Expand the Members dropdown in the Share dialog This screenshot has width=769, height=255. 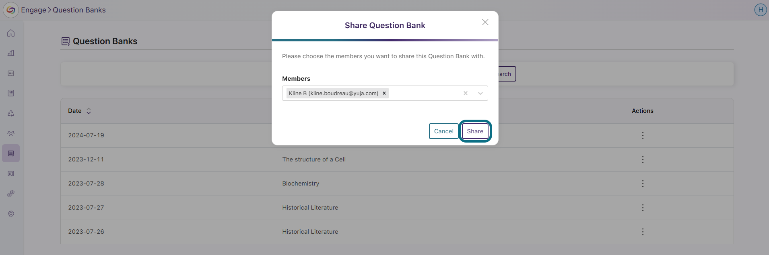[x=480, y=93]
